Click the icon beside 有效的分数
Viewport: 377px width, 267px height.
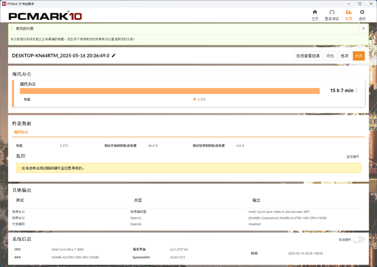12,29
